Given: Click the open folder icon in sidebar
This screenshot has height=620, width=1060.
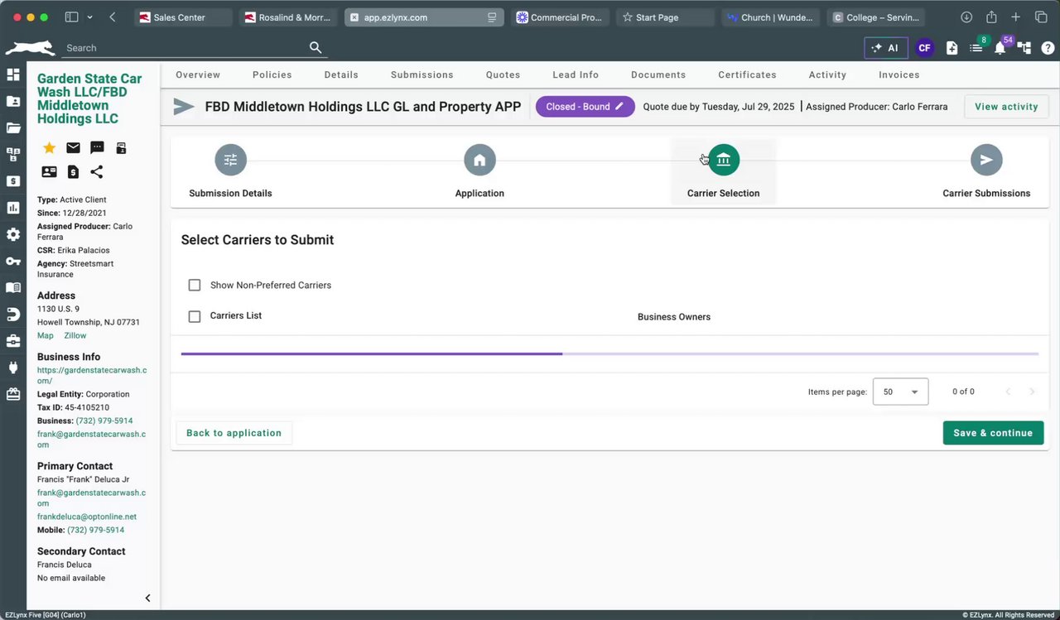Looking at the screenshot, I should tap(13, 127).
